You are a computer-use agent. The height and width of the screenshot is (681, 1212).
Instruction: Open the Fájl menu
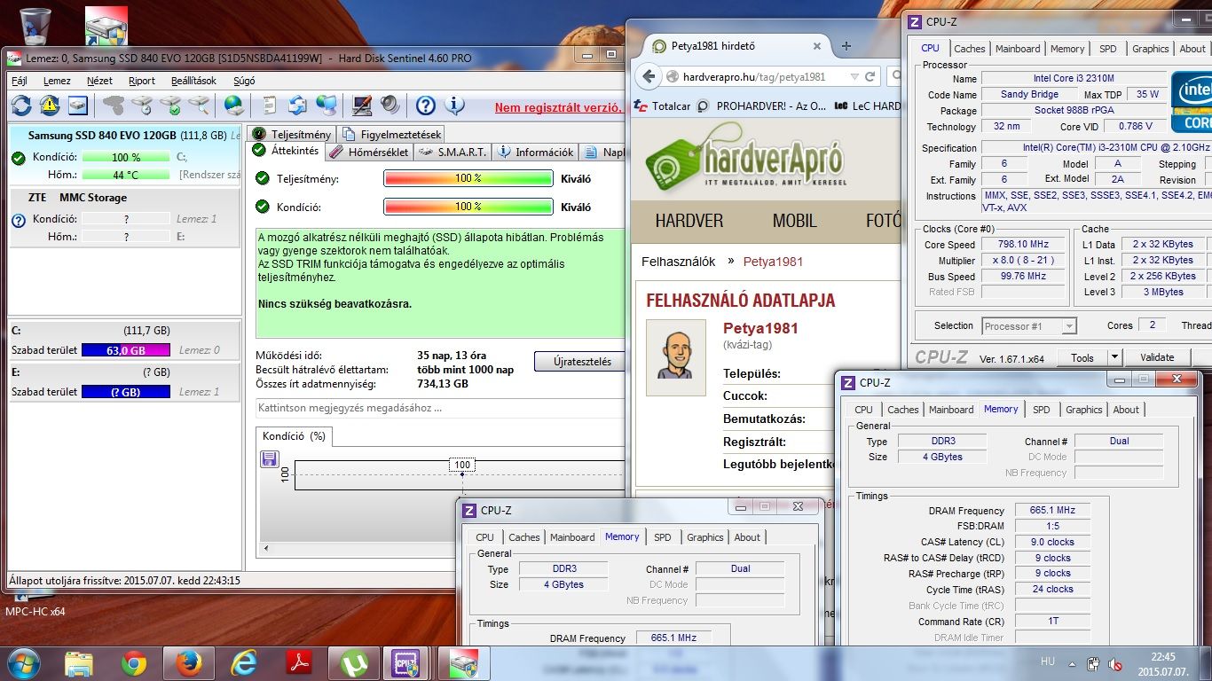(x=19, y=81)
